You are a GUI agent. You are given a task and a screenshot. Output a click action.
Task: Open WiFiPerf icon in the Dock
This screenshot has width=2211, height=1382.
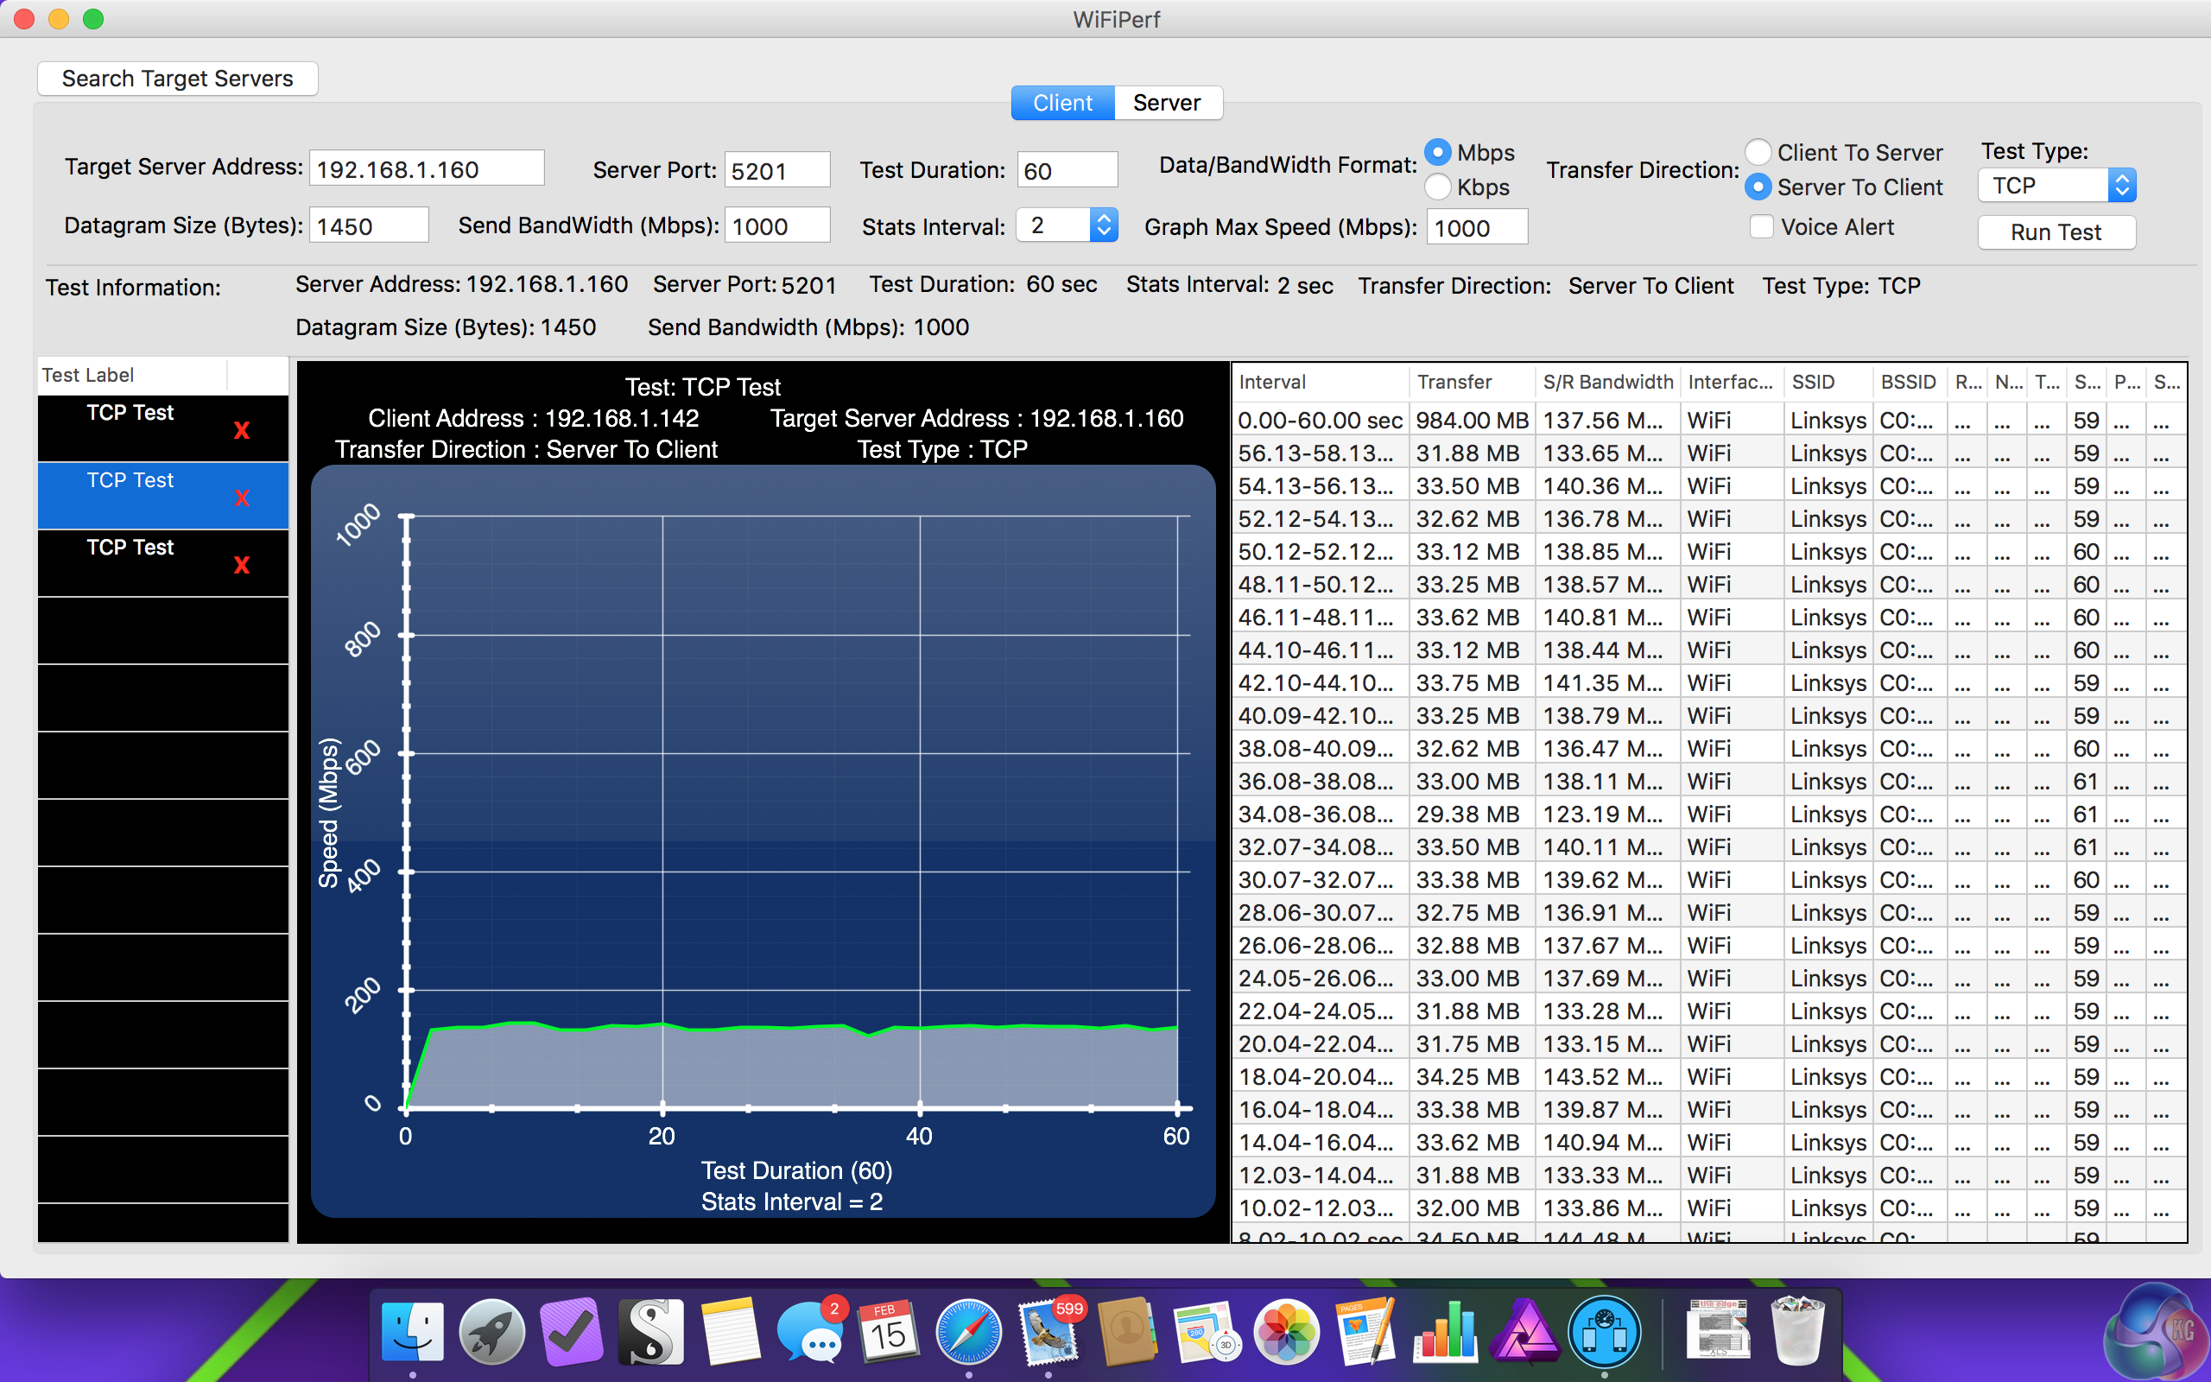[x=1604, y=1333]
